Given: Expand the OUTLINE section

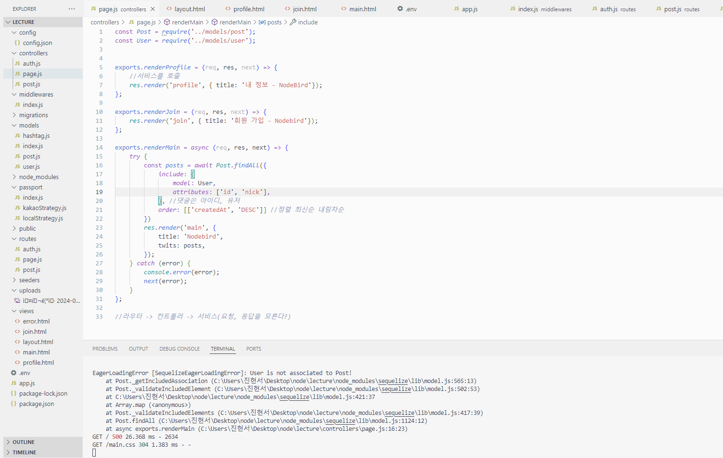Looking at the screenshot, I should (8, 442).
